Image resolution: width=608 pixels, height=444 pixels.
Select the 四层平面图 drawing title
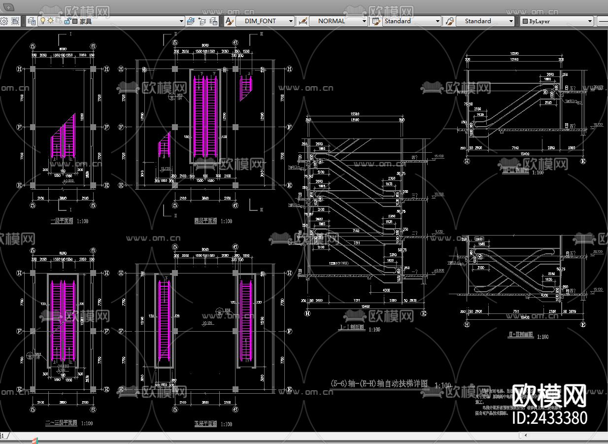pyautogui.click(x=206, y=221)
